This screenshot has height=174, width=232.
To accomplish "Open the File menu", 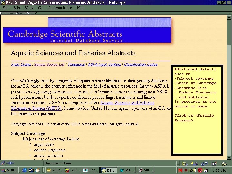I will point(5,8).
